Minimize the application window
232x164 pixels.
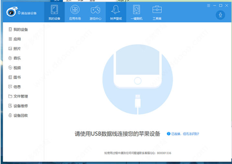tap(215, 5)
